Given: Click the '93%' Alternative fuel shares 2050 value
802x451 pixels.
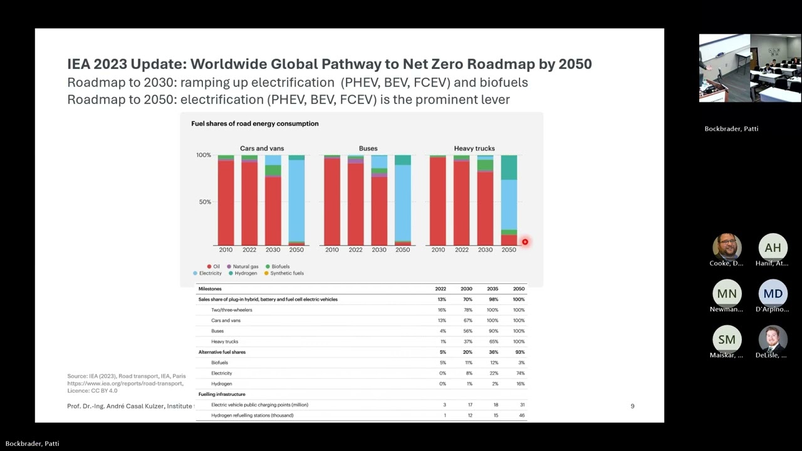Looking at the screenshot, I should (x=519, y=352).
